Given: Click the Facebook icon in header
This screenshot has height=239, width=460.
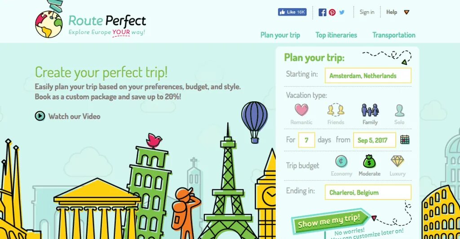Looking at the screenshot, I should coord(323,12).
